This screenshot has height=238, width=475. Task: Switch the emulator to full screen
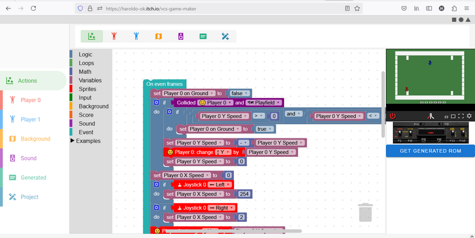pyautogui.click(x=461, y=116)
